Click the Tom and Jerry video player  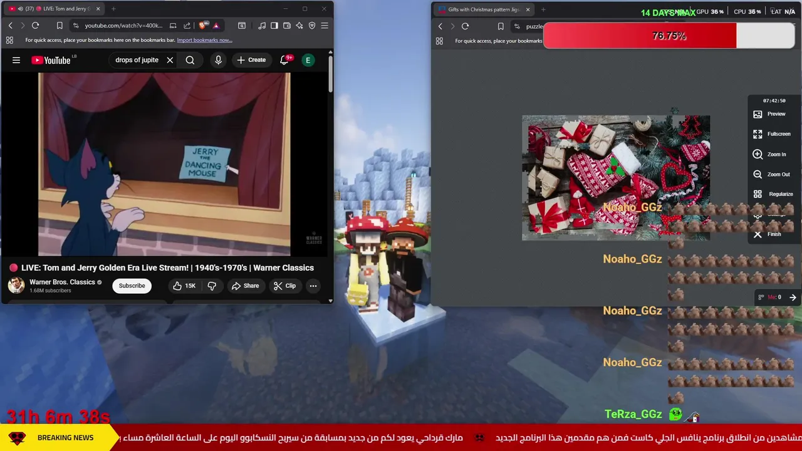click(x=164, y=164)
